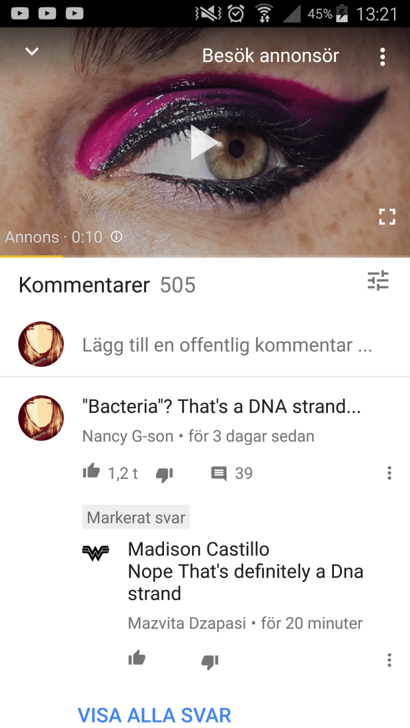Open the video player three-dot menu
The height and width of the screenshot is (728, 410).
click(x=382, y=57)
